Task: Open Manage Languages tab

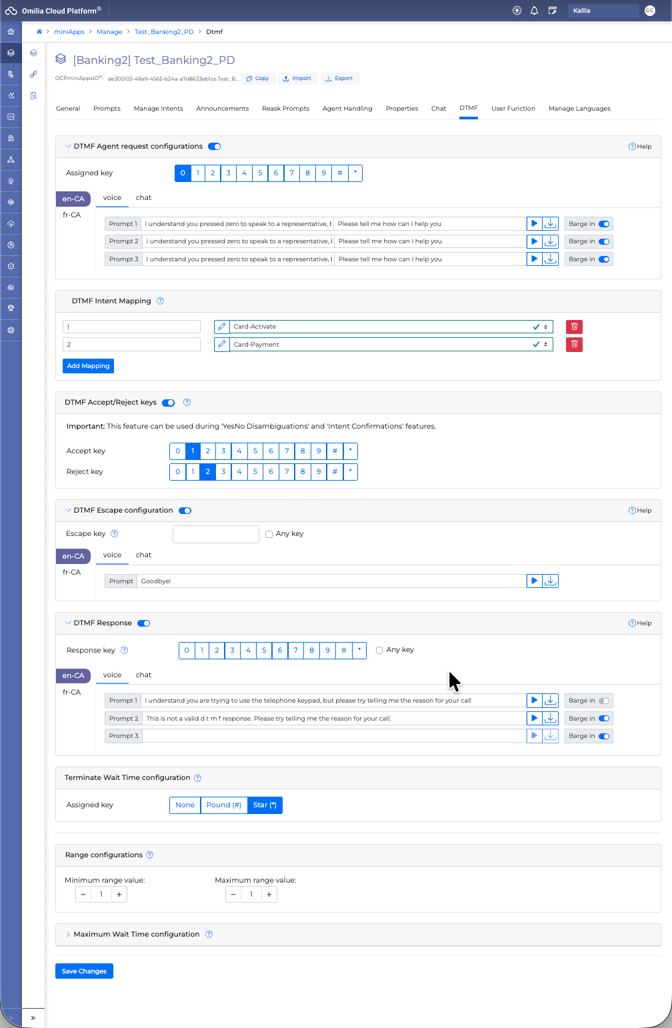Action: pos(579,109)
